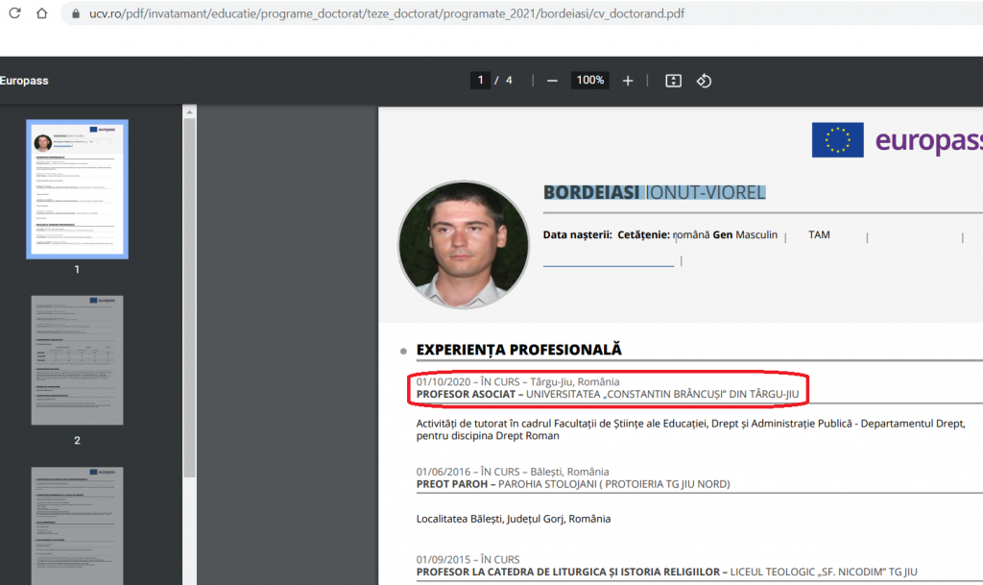The image size is (983, 585).
Task: Click the PROFESOR LA CATEDRA DE LITURGICA line
Action: [x=666, y=572]
